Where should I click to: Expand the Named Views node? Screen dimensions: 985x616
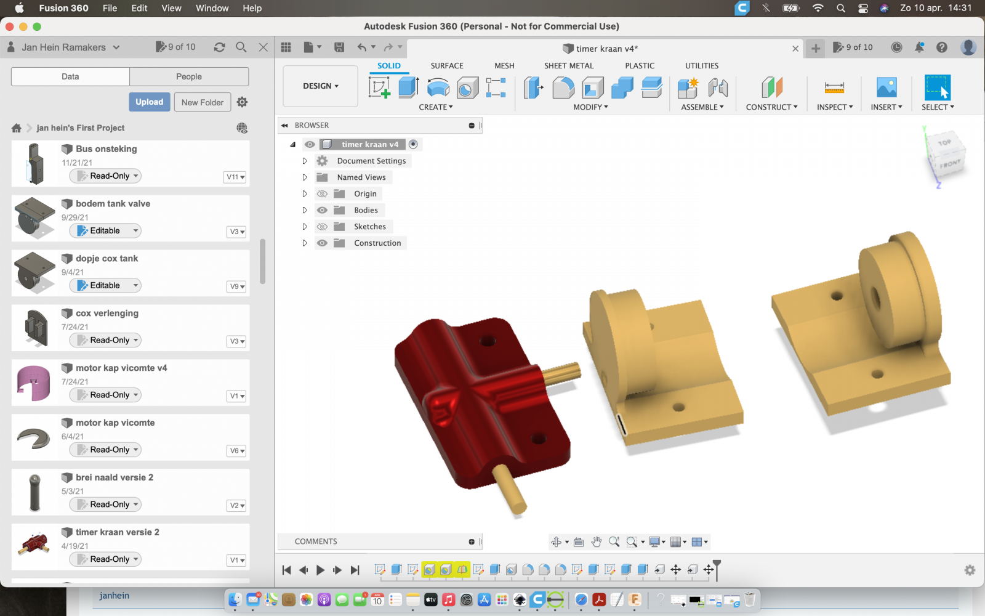point(305,177)
